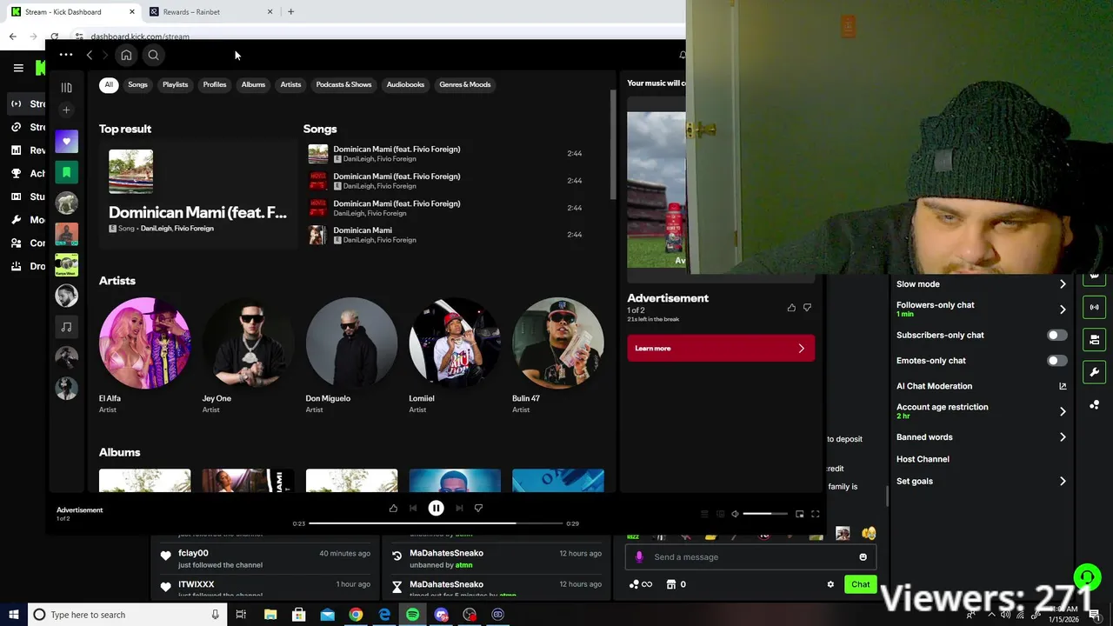Open Liked Songs in Spotify sidebar
The image size is (1113, 626).
(x=66, y=141)
